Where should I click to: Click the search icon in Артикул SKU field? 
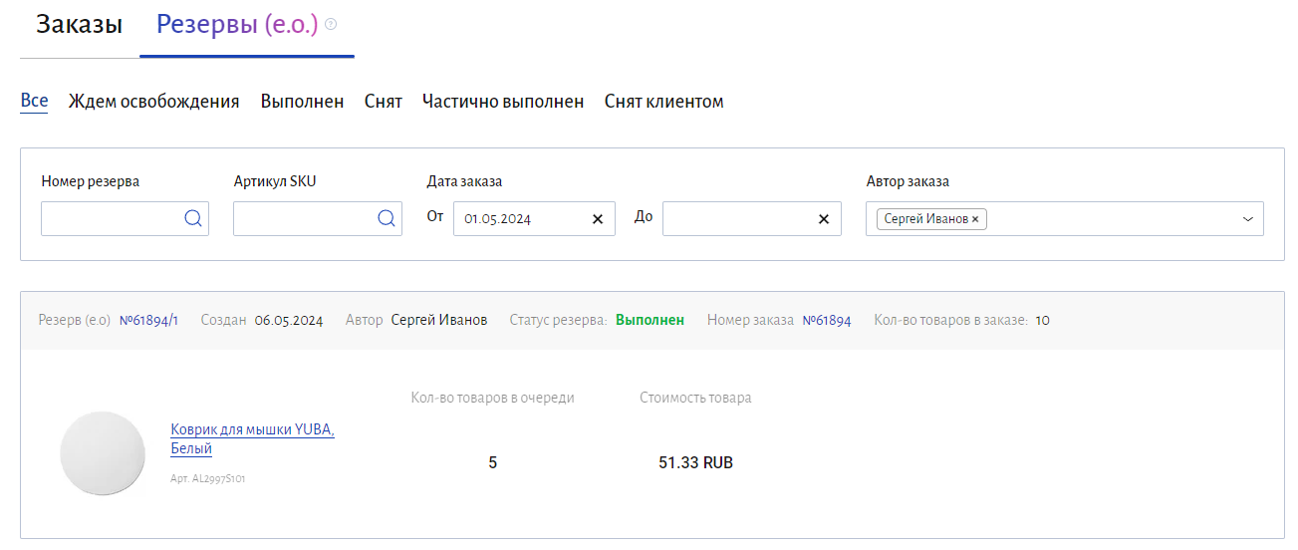tap(387, 219)
